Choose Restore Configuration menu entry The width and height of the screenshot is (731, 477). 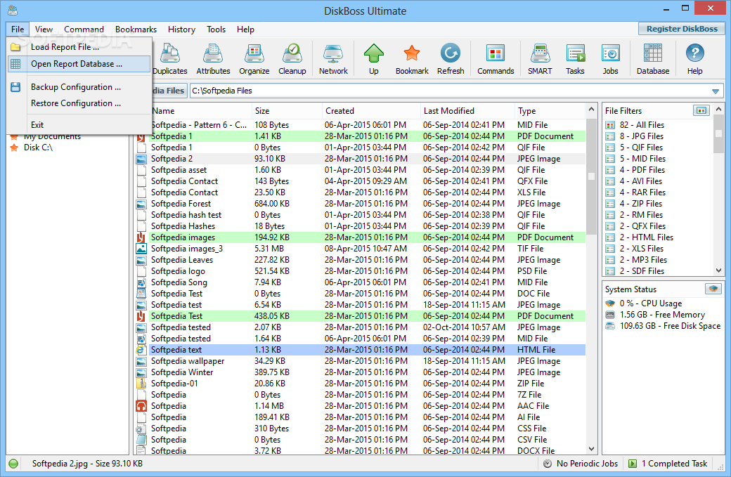coord(79,103)
